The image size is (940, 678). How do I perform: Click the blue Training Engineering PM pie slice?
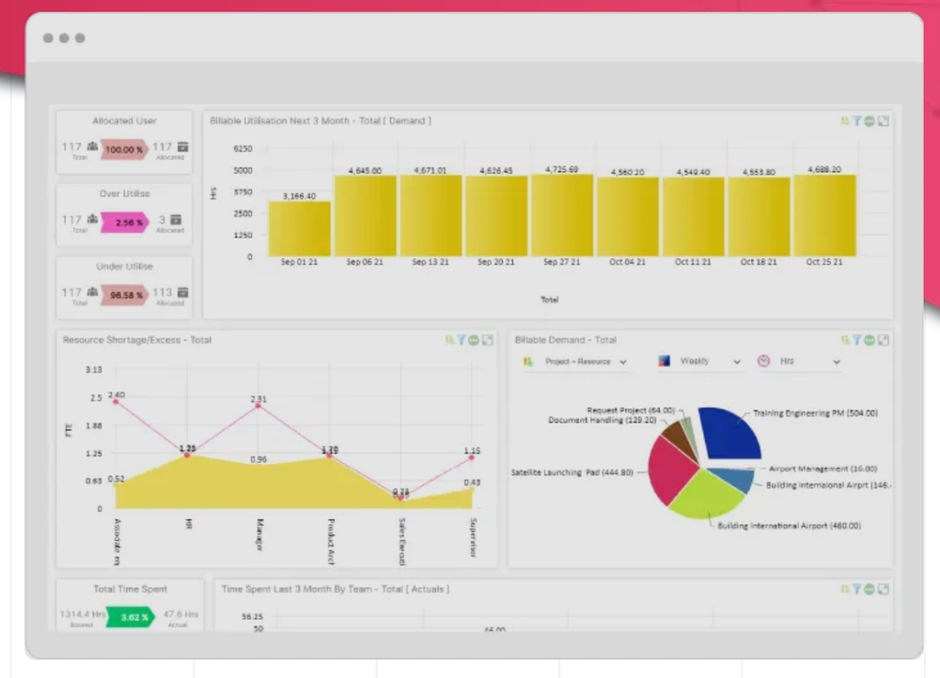pyautogui.click(x=730, y=434)
